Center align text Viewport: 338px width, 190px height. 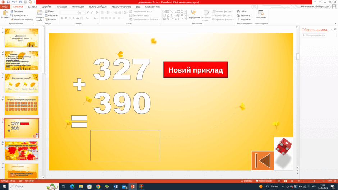pyautogui.click(x=106, y=18)
